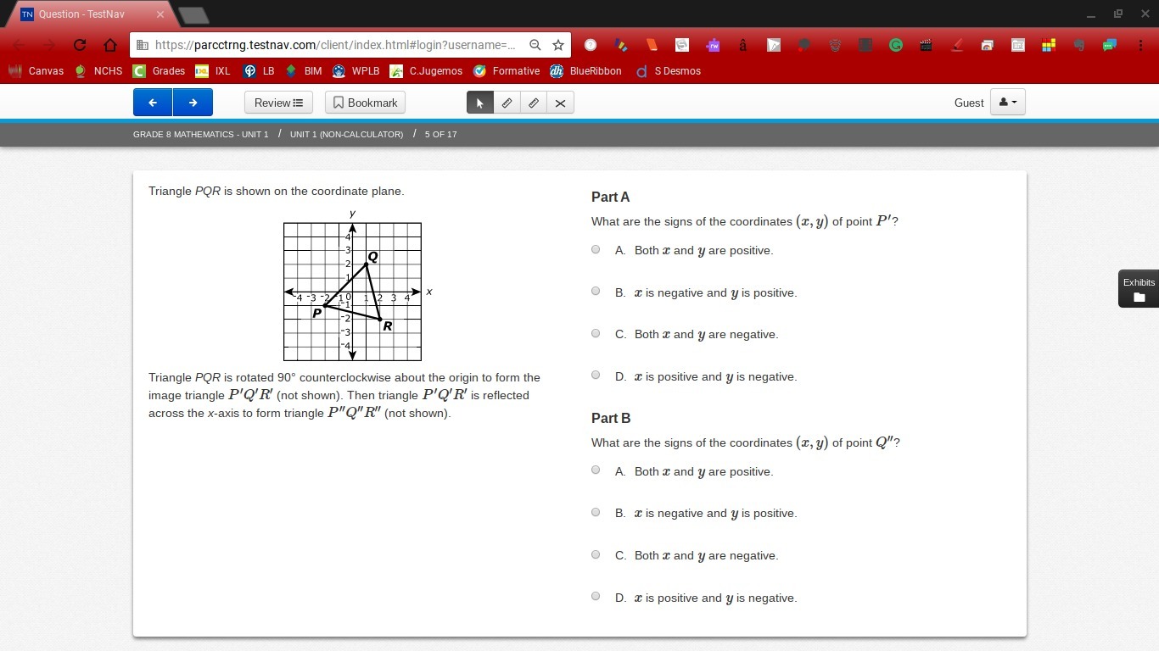Click the 'UNIT 1 (NON-CALCULATOR)' breadcrumb
The height and width of the screenshot is (651, 1159).
(x=346, y=134)
